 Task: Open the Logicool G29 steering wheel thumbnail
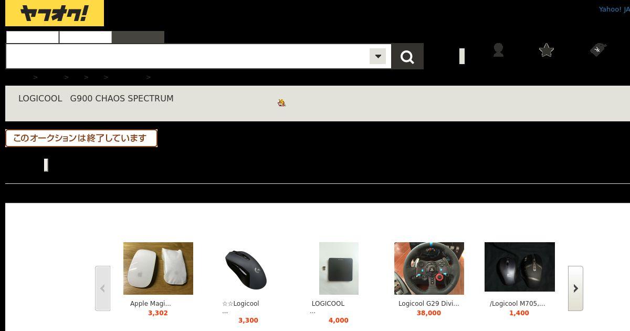(x=429, y=268)
